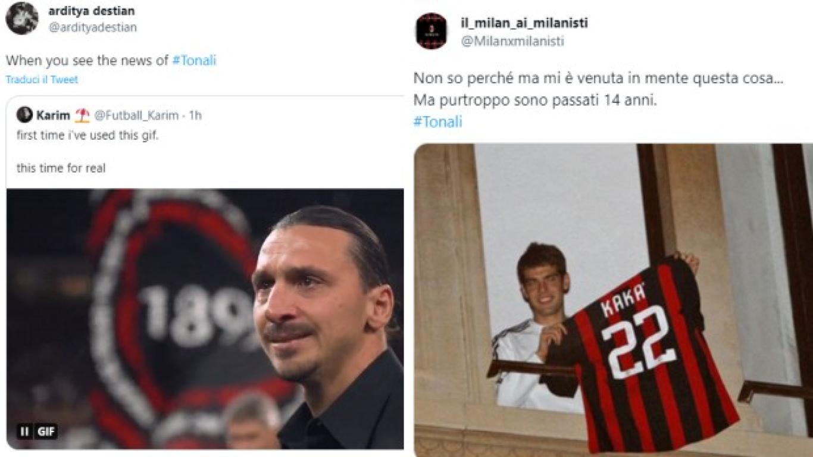Open the @ardityadestian handle
This screenshot has height=457, width=813.
tap(92, 27)
